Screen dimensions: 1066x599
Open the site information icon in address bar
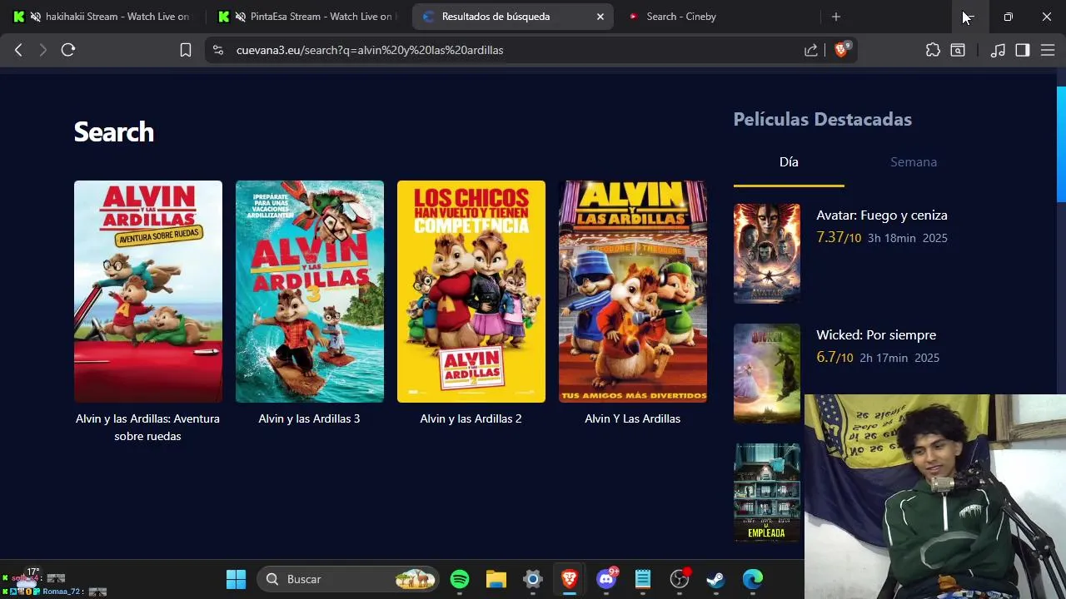pos(218,50)
